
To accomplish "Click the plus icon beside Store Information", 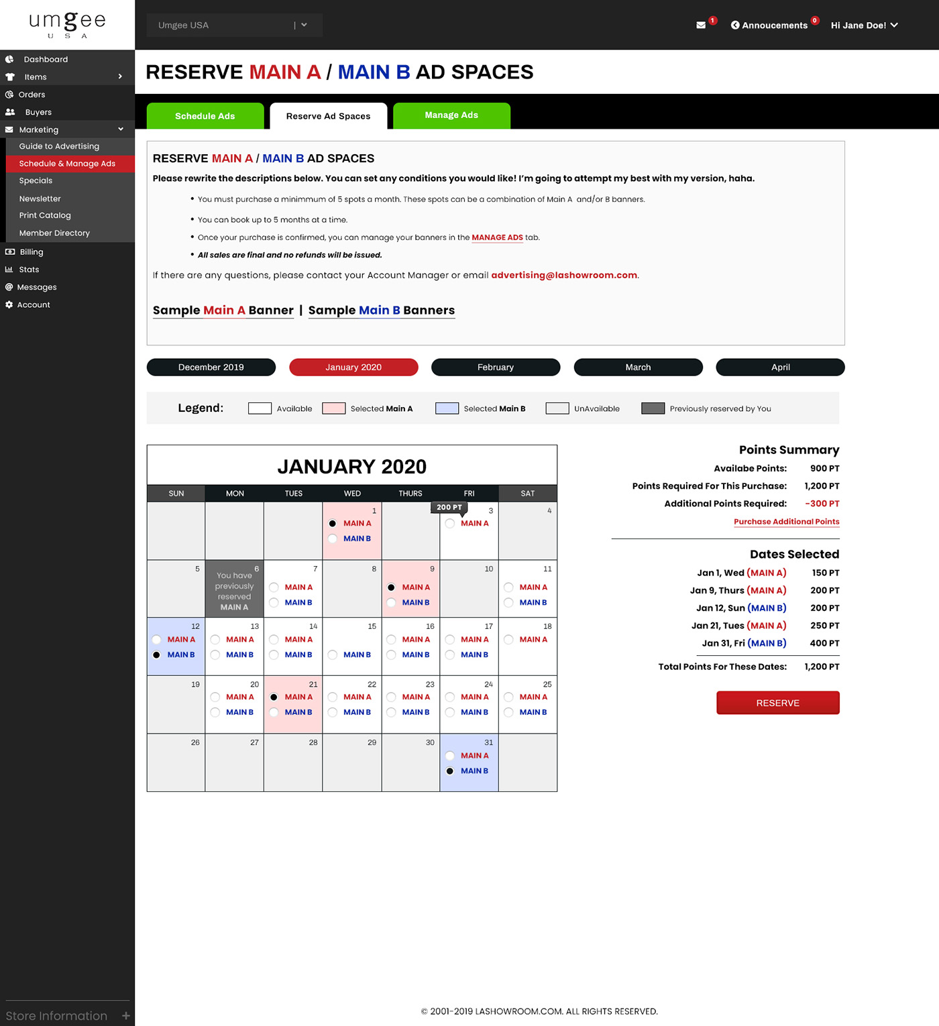I will pyautogui.click(x=125, y=1016).
